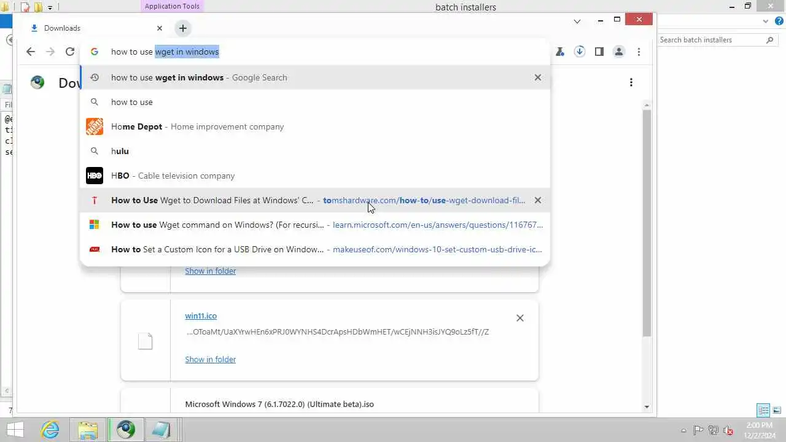Click Show in folder above win11.ico
Viewport: 786px width, 442px height.
pyautogui.click(x=211, y=271)
